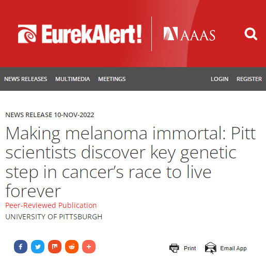Click the Email App text label

(233, 248)
